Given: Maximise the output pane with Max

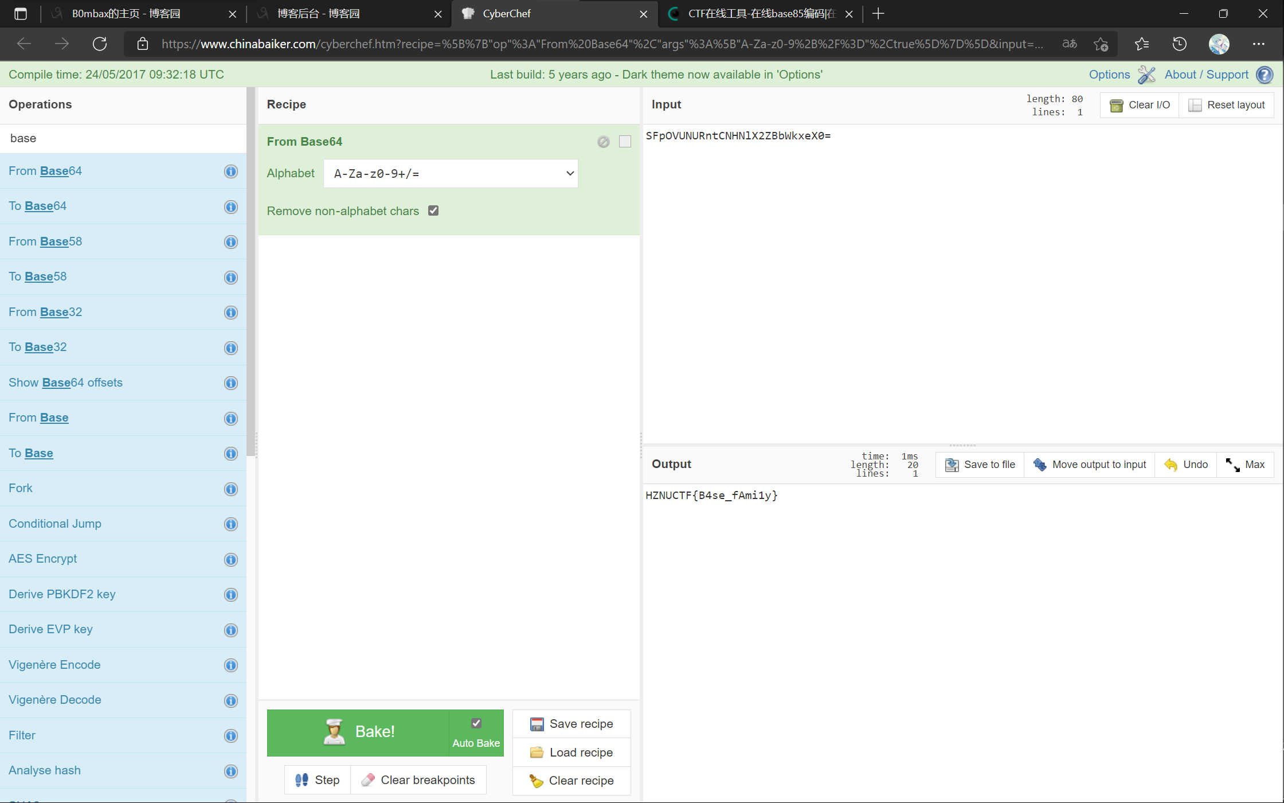Looking at the screenshot, I should click(1245, 465).
